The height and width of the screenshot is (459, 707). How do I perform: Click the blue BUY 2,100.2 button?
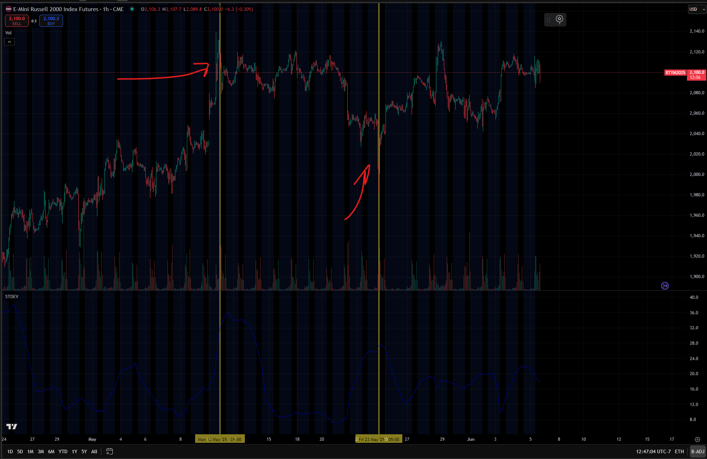[x=51, y=21]
